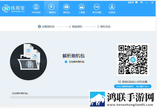Viewport: 157px width, 108px height.
Task: Click the parsing progress bar
Action: [50, 97]
